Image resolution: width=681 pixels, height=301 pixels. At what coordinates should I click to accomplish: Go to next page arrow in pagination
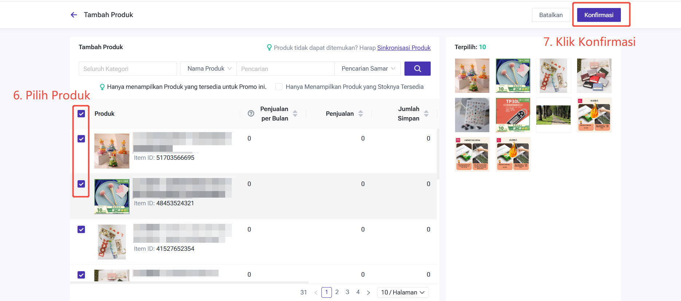point(368,293)
